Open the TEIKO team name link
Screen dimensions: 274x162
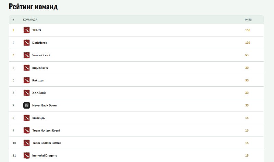point(37,30)
